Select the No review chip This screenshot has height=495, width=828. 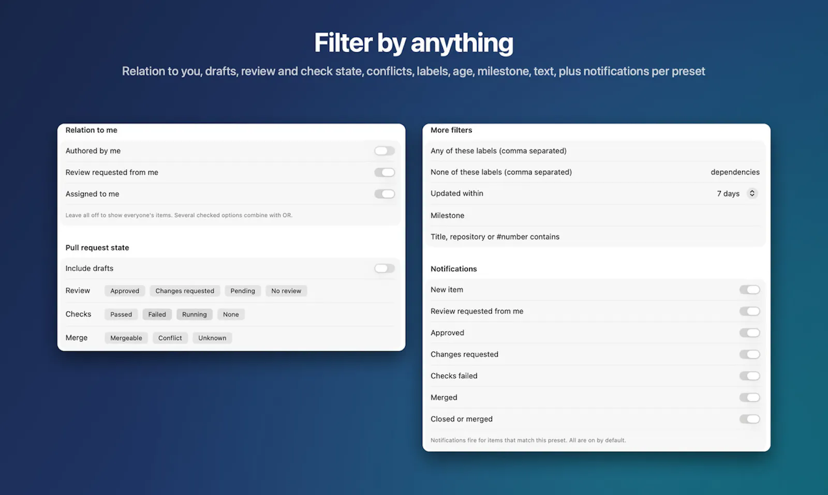click(x=286, y=291)
